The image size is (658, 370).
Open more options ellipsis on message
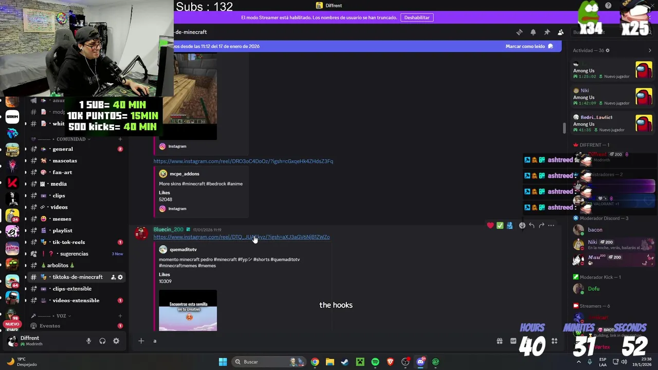pyautogui.click(x=551, y=225)
